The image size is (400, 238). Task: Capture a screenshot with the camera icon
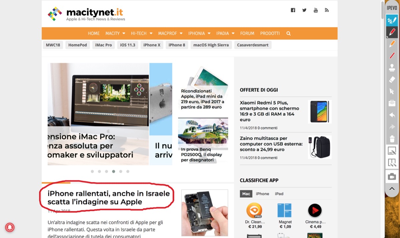coord(392,177)
